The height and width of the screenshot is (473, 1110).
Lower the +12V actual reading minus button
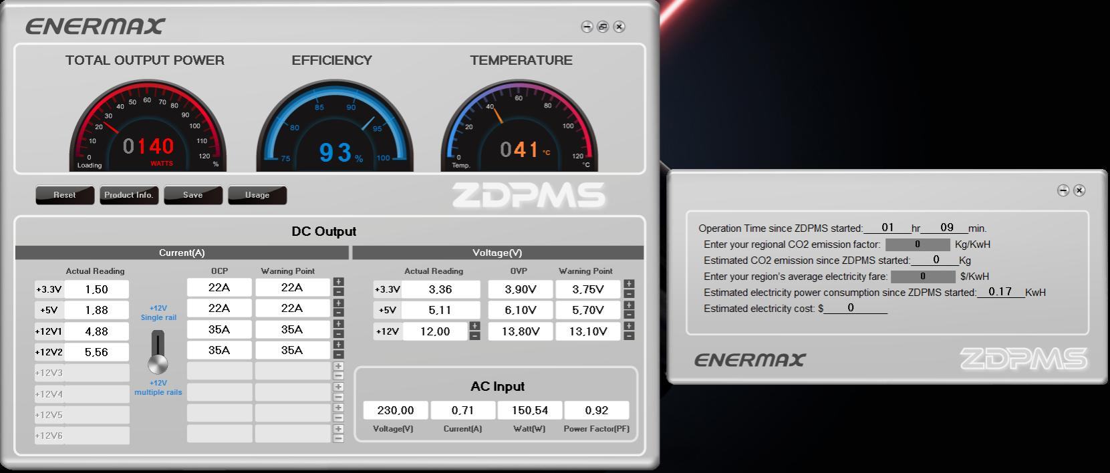(474, 336)
